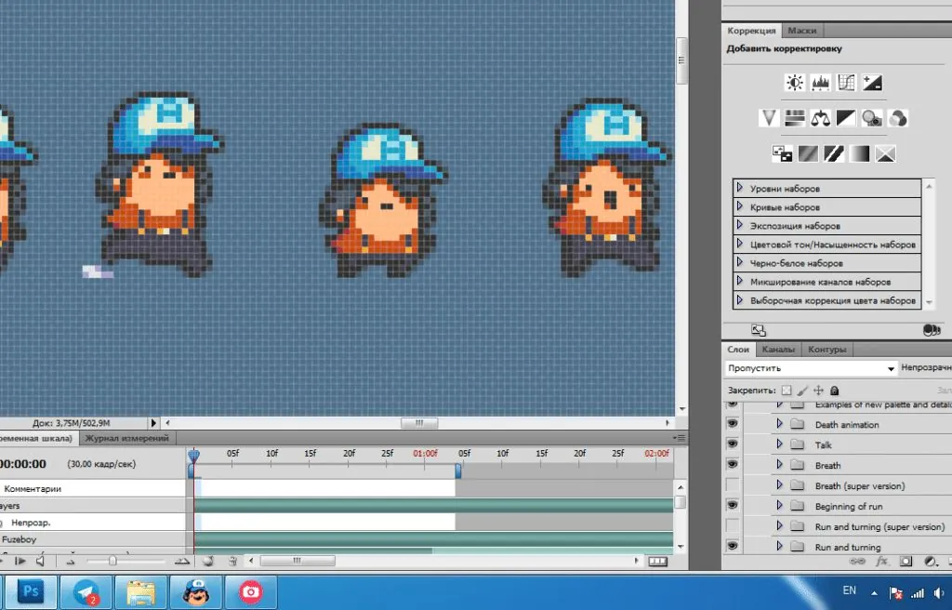This screenshot has width=952, height=610.
Task: Open the Пропустить blend mode dropdown
Action: [x=811, y=368]
